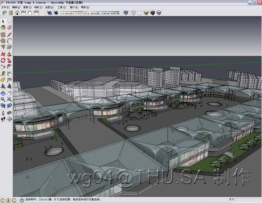Viewport: 262px width, 203px height.
Task: Pick the magnifier Zoom tool
Action: coord(3,99)
